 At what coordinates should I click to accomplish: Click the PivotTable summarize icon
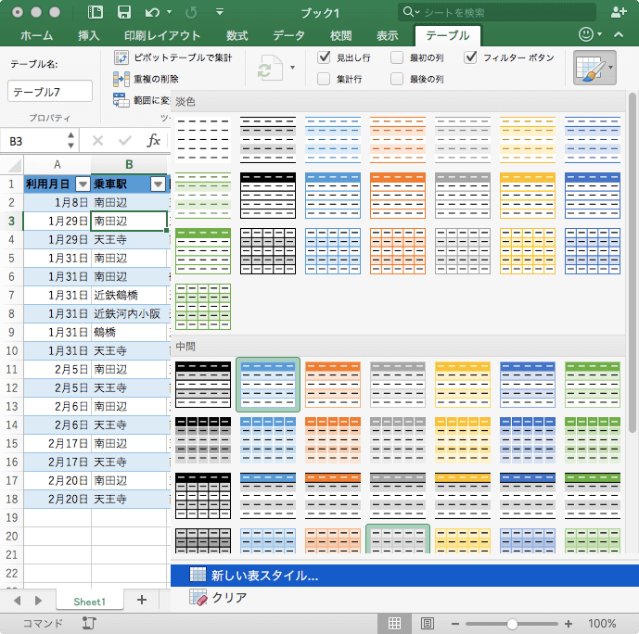(121, 57)
